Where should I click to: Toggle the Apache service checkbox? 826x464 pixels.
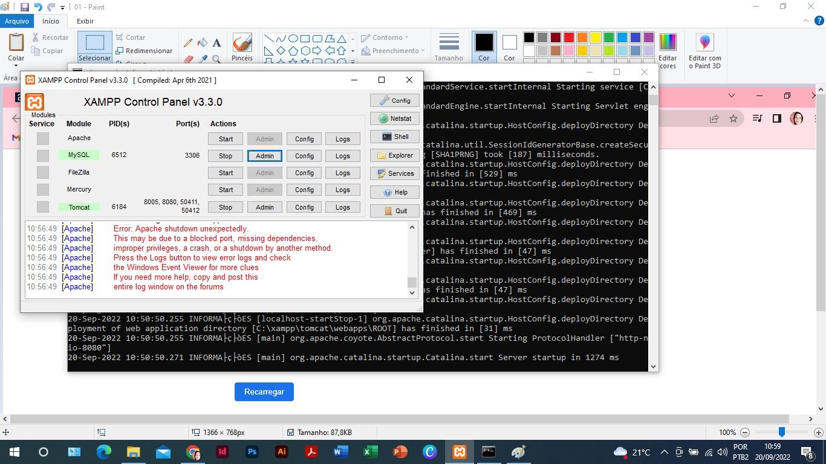click(x=42, y=138)
